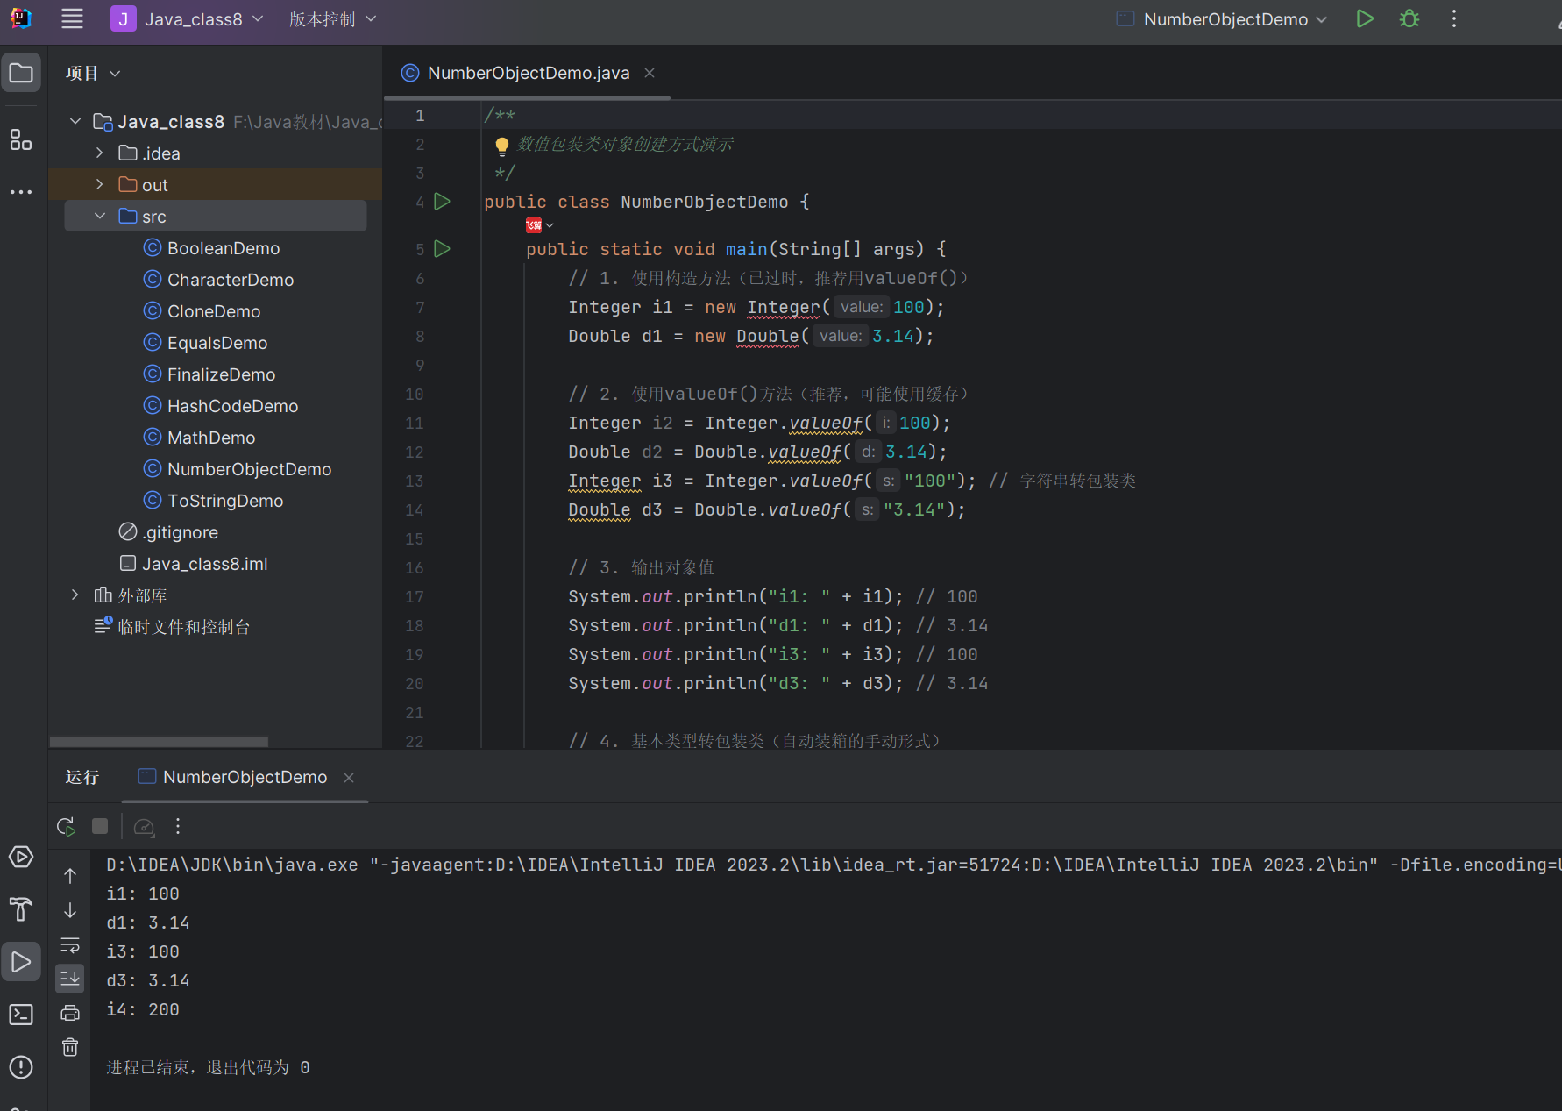Toggle scroll to end in console
The height and width of the screenshot is (1111, 1562).
click(x=70, y=978)
